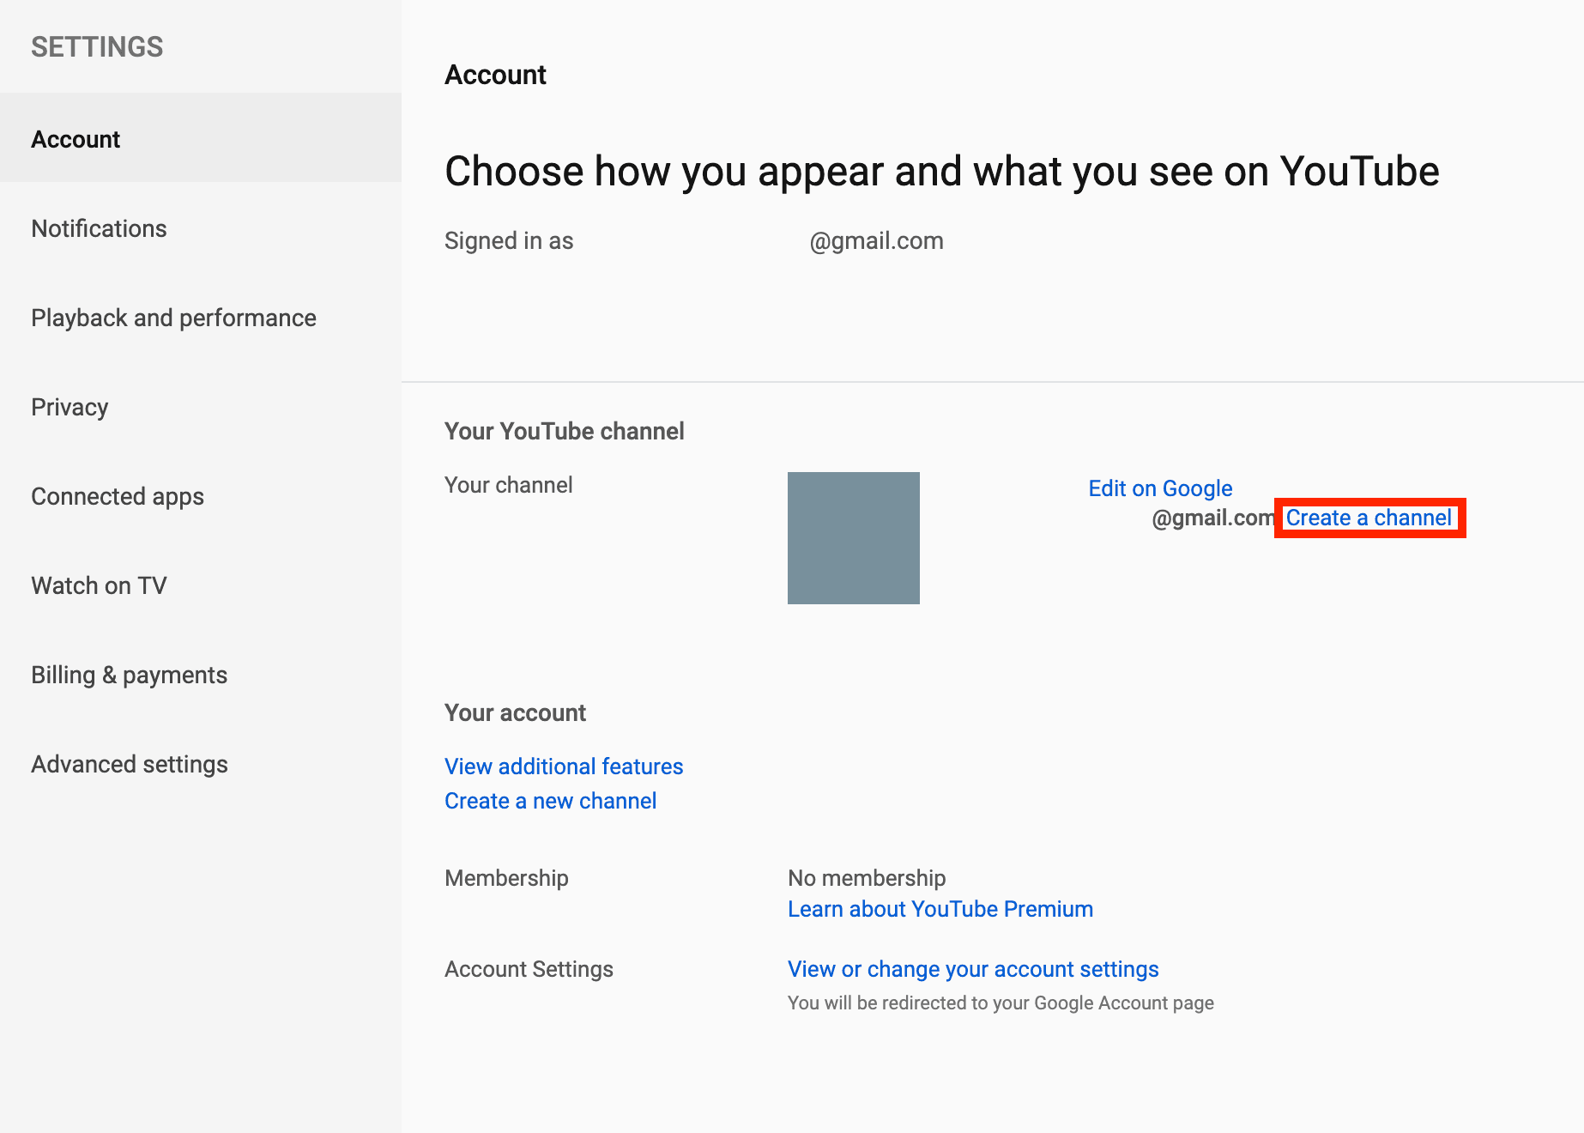Switch to Watch on TV settings
The width and height of the screenshot is (1584, 1133).
pyautogui.click(x=99, y=585)
